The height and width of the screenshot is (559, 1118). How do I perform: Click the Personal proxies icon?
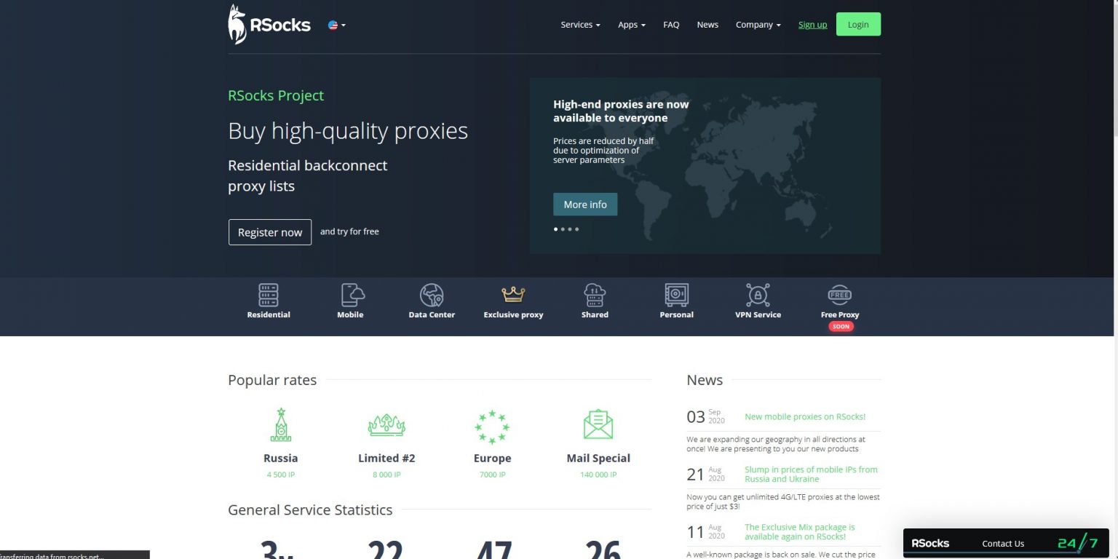pos(676,295)
